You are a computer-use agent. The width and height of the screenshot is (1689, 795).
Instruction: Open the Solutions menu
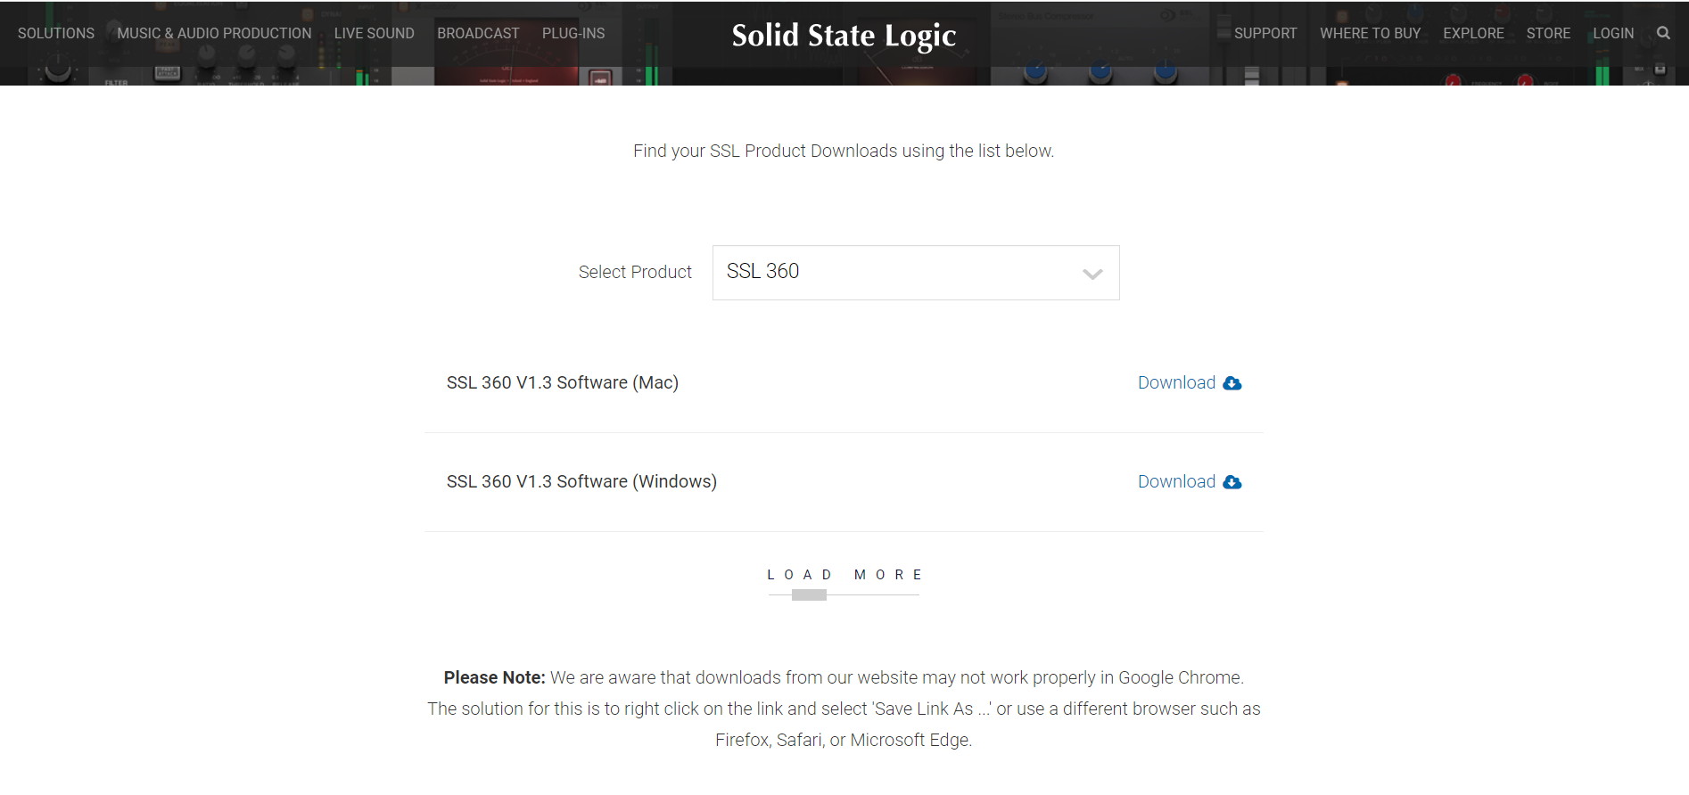(56, 33)
